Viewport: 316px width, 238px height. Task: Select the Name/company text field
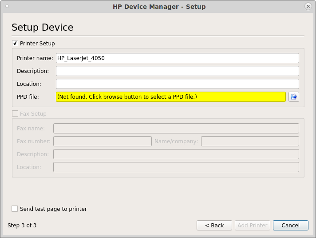click(x=250, y=141)
